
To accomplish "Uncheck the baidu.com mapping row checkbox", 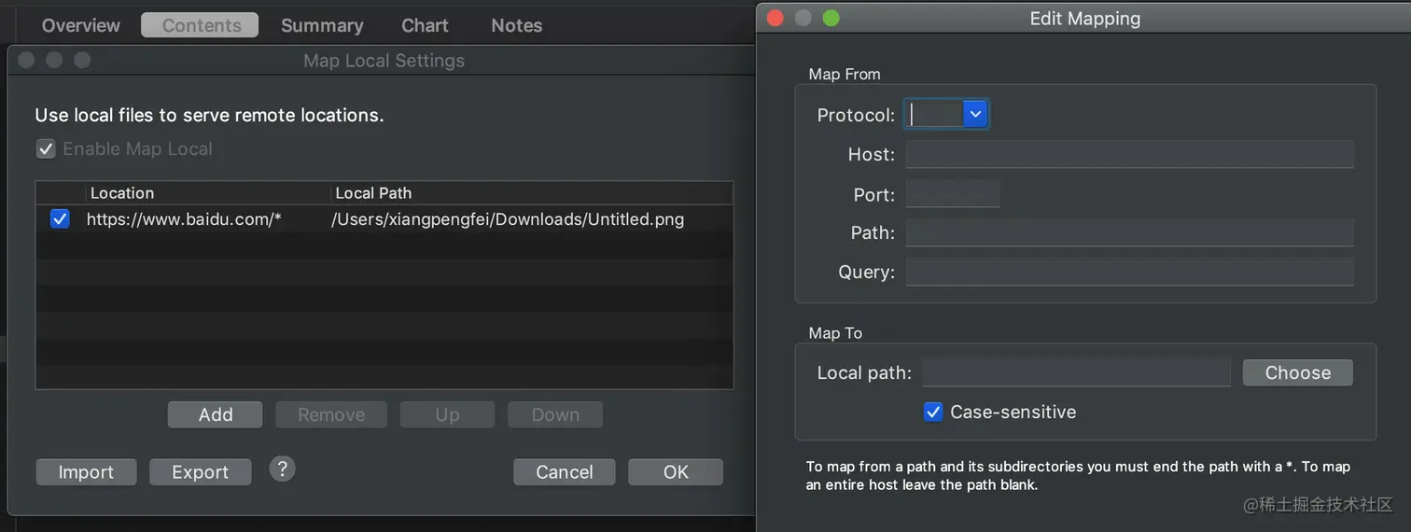I will click(61, 219).
